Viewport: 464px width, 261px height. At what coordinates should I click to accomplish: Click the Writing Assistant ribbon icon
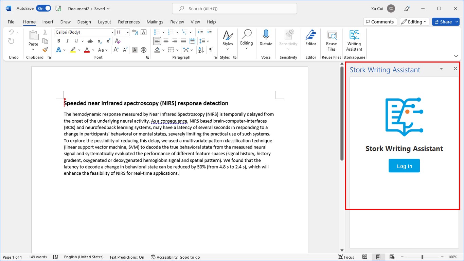[x=354, y=40]
